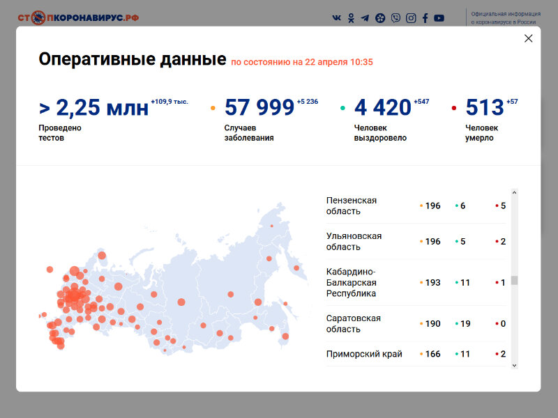Screen dimensions: 558x418
Task: Open the Telegram channel icon
Action: point(365,17)
